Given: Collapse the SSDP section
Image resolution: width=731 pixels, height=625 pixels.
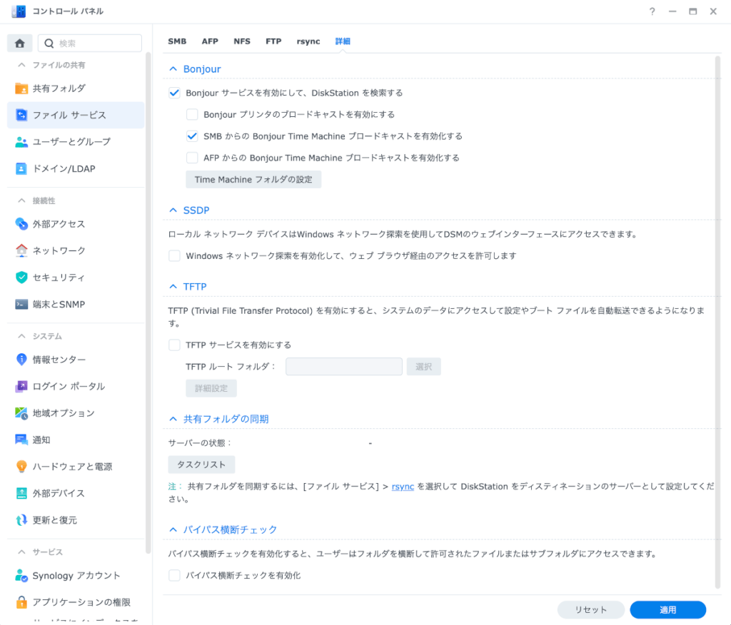Looking at the screenshot, I should (173, 210).
